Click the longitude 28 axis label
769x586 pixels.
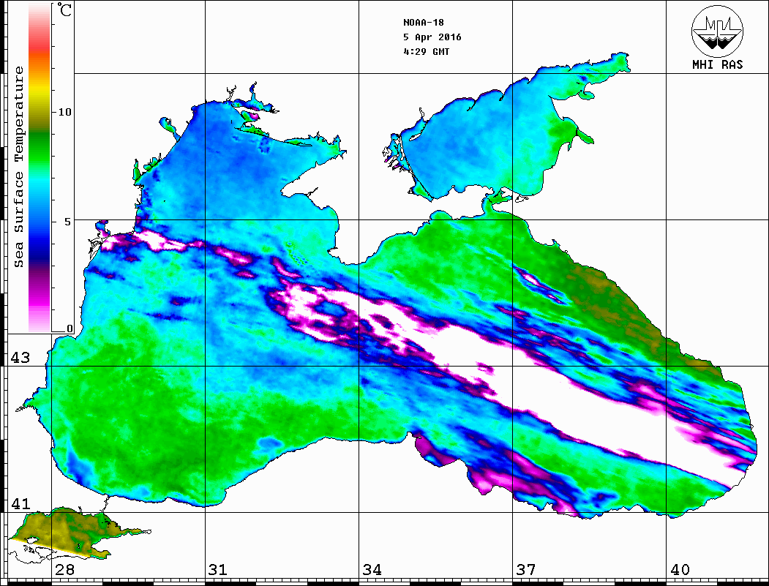click(64, 570)
